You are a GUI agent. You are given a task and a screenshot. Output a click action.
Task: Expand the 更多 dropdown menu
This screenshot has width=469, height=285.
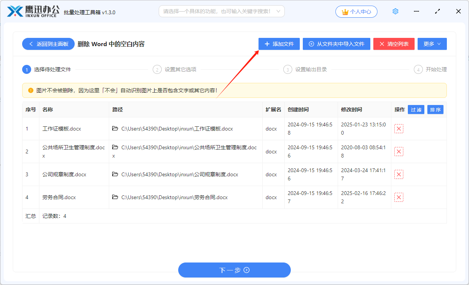click(x=432, y=44)
